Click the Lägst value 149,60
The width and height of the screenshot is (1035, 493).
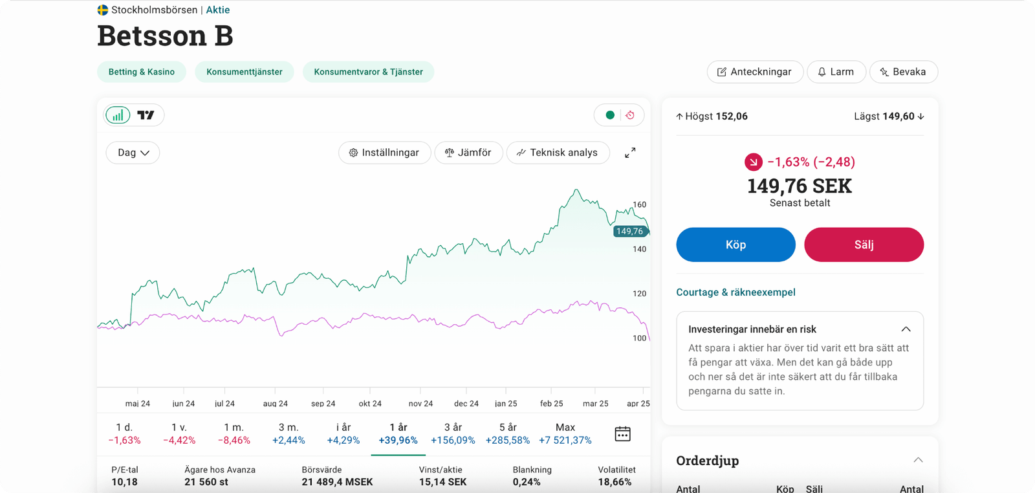tap(899, 116)
